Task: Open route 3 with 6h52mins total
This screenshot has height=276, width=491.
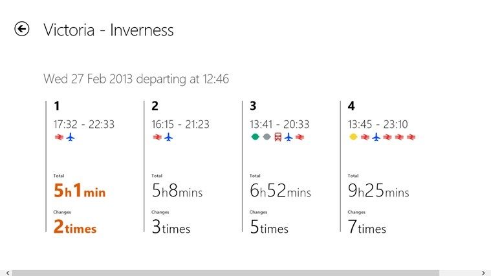Action: click(280, 190)
